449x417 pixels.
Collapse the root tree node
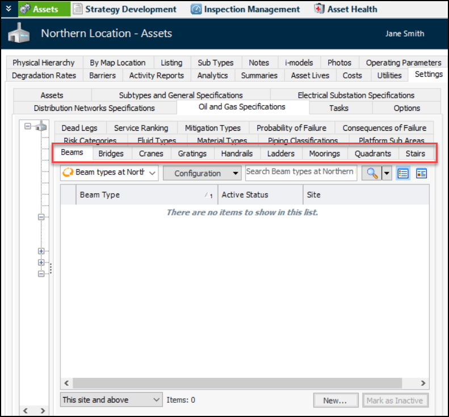tap(27, 126)
